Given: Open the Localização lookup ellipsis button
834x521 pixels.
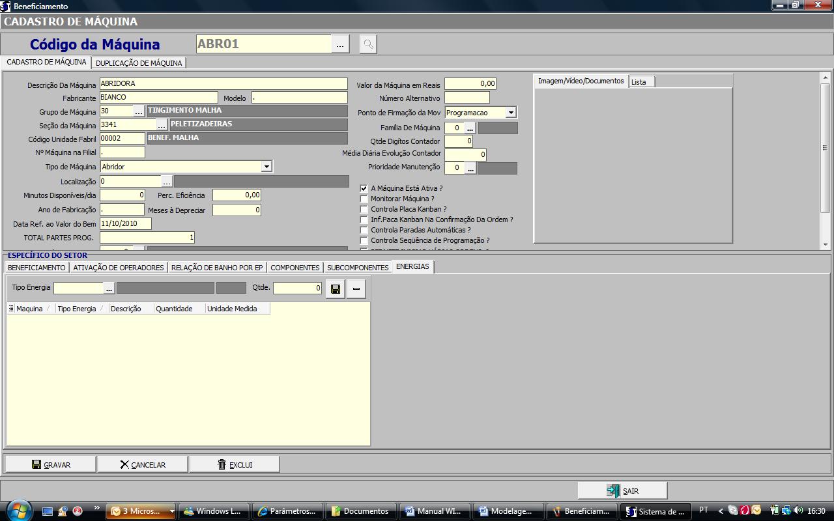Looking at the screenshot, I should 167,182.
